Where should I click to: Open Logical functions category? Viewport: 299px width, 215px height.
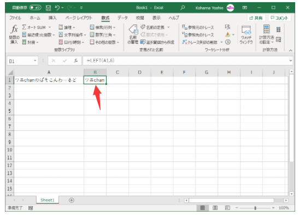[67, 27]
